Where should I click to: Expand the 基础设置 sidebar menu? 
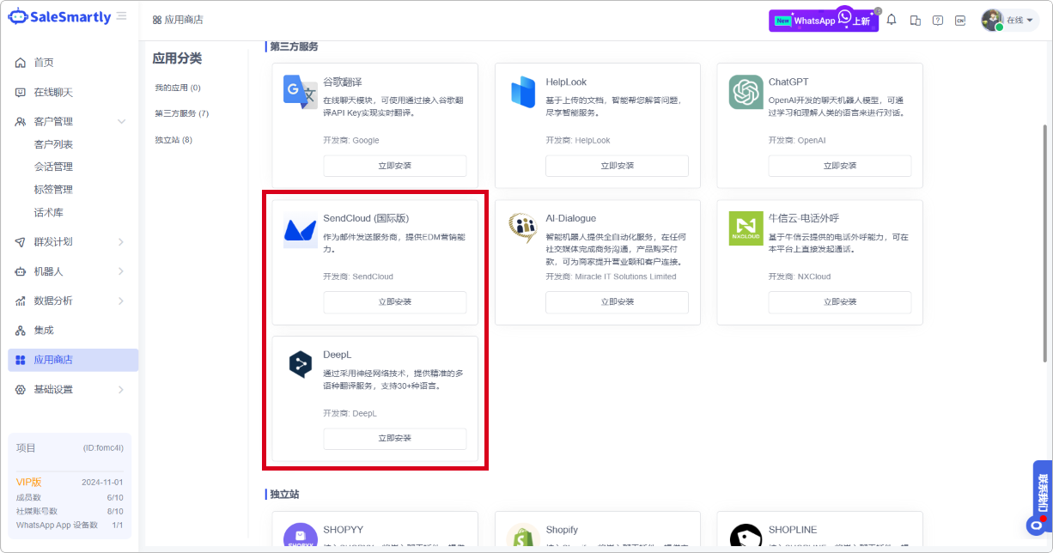(121, 390)
